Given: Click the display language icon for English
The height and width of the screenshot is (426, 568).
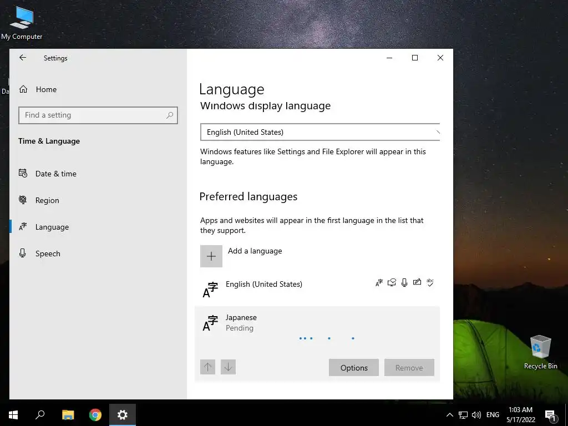Looking at the screenshot, I should (x=379, y=282).
